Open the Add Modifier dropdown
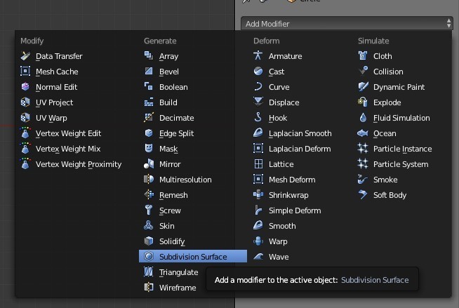The image size is (459, 308). tap(347, 24)
